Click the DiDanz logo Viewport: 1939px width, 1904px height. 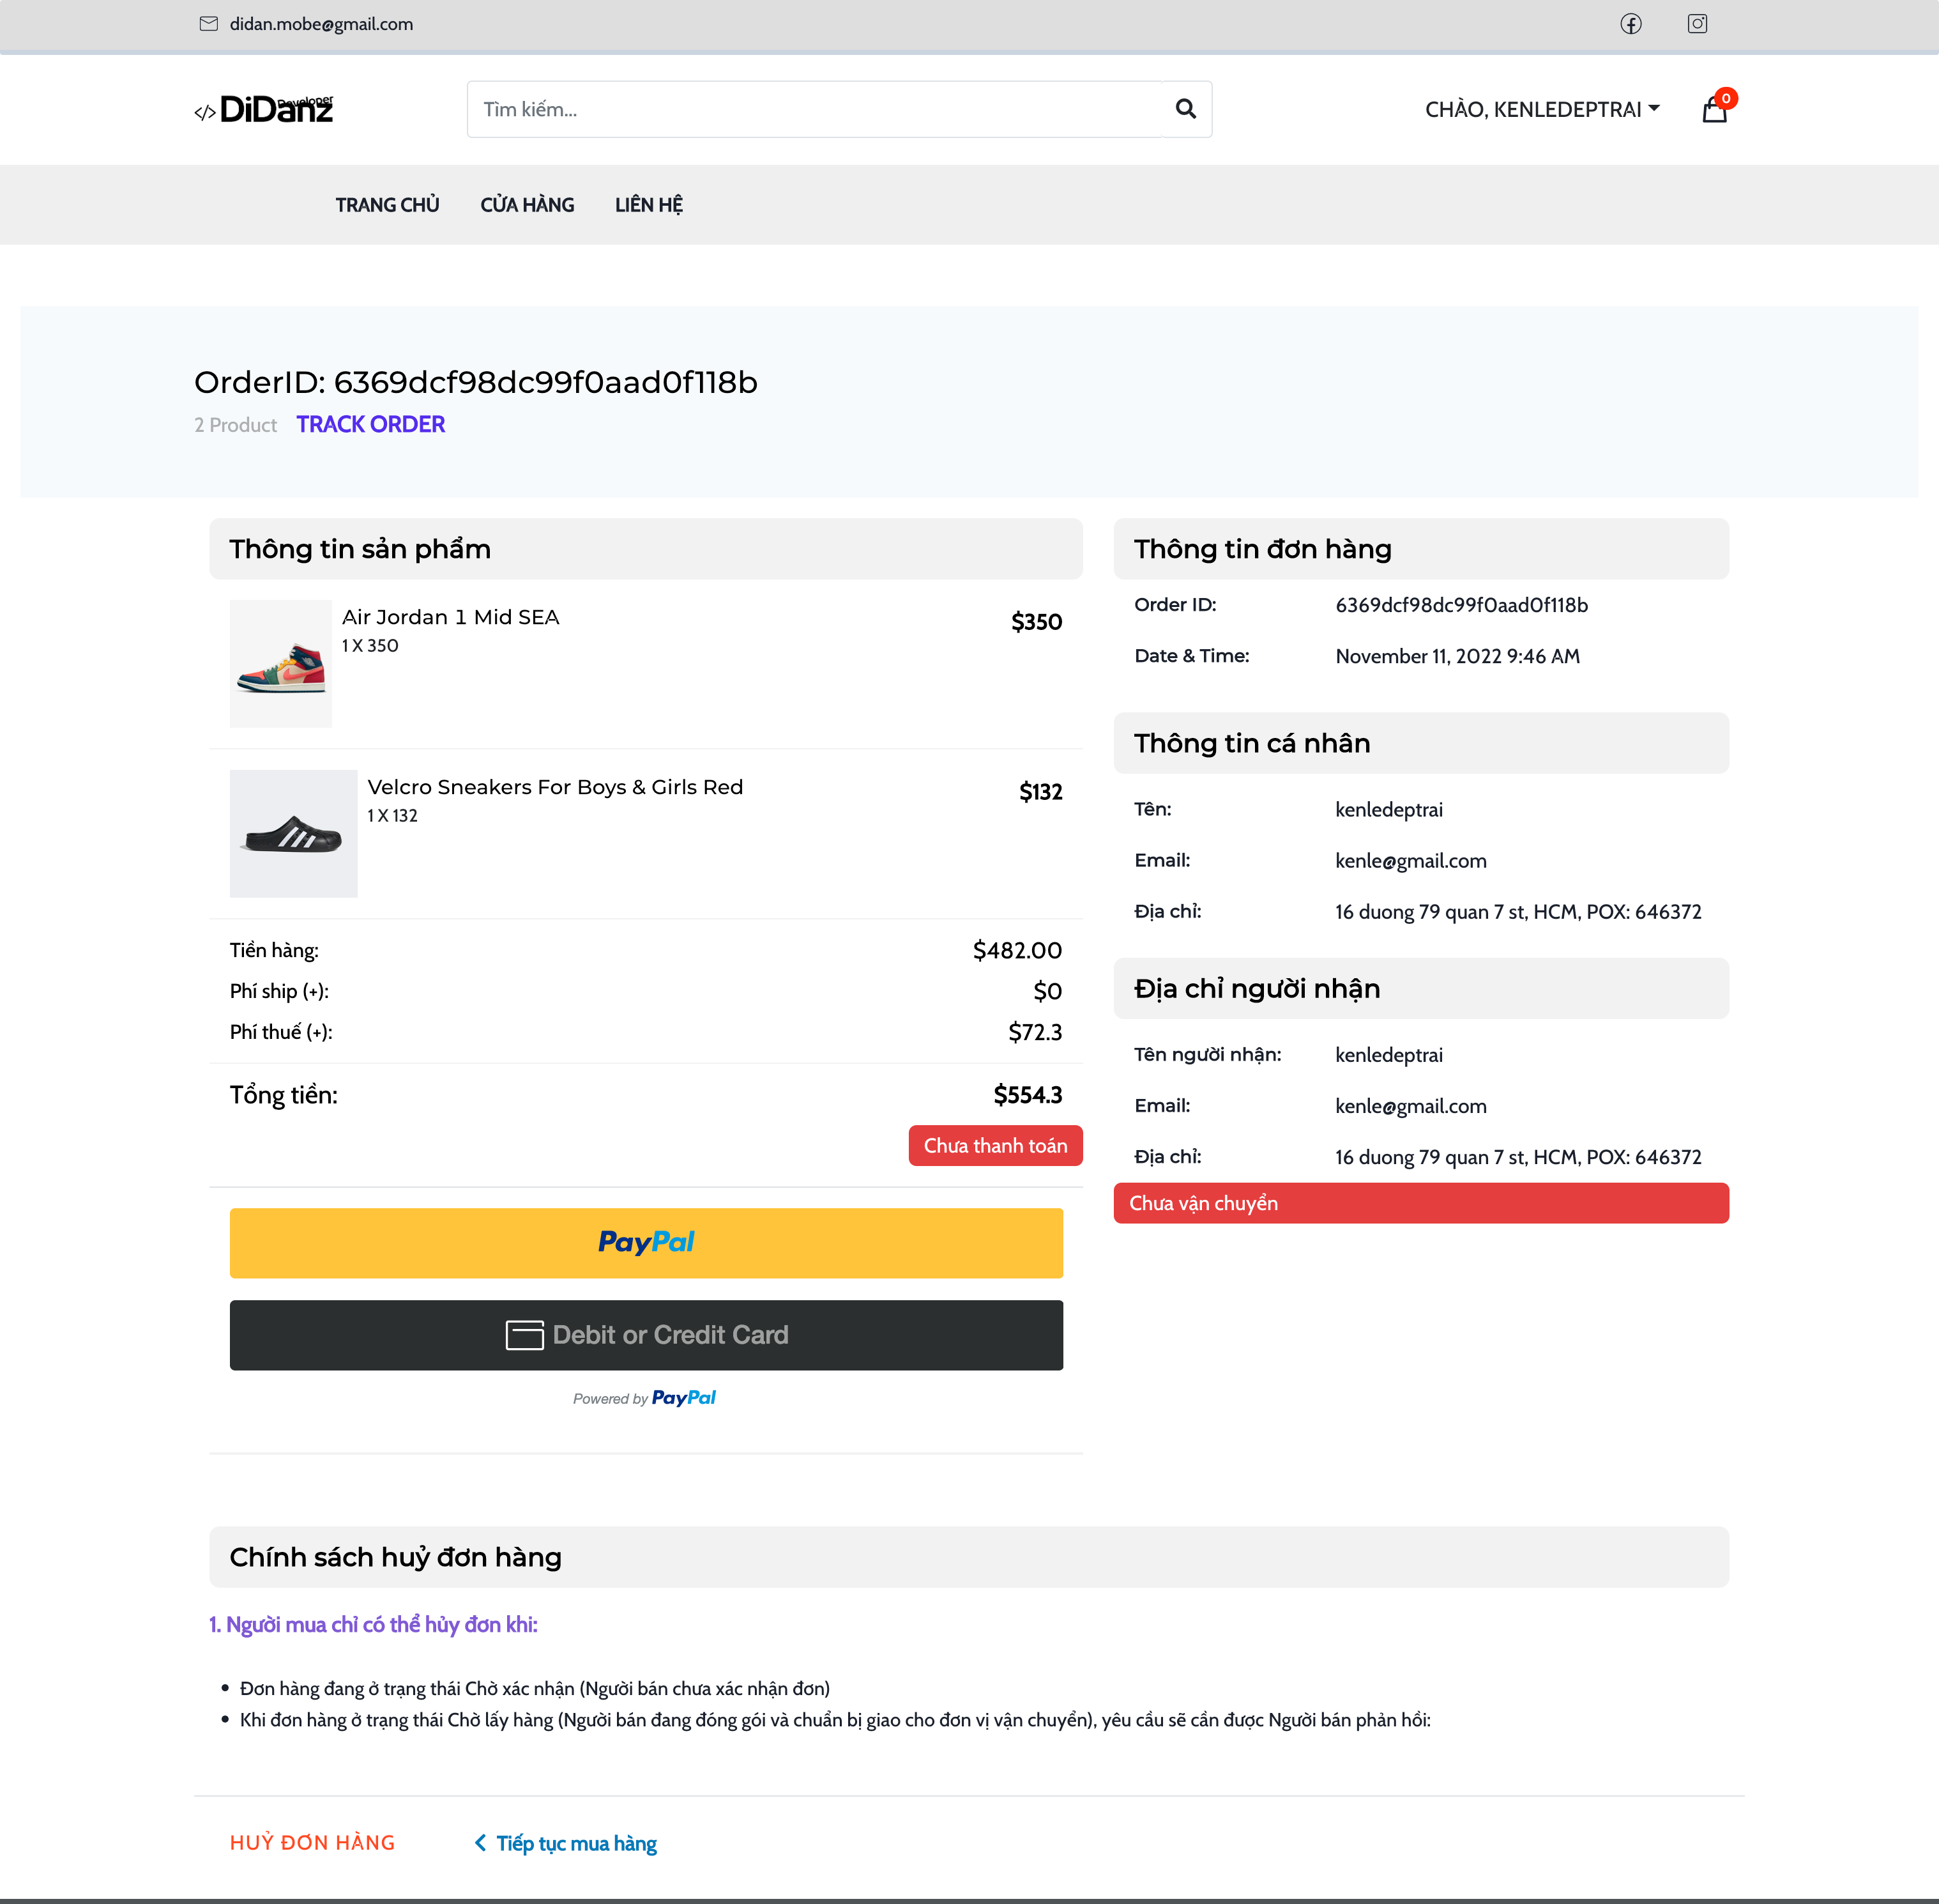pyautogui.click(x=263, y=109)
